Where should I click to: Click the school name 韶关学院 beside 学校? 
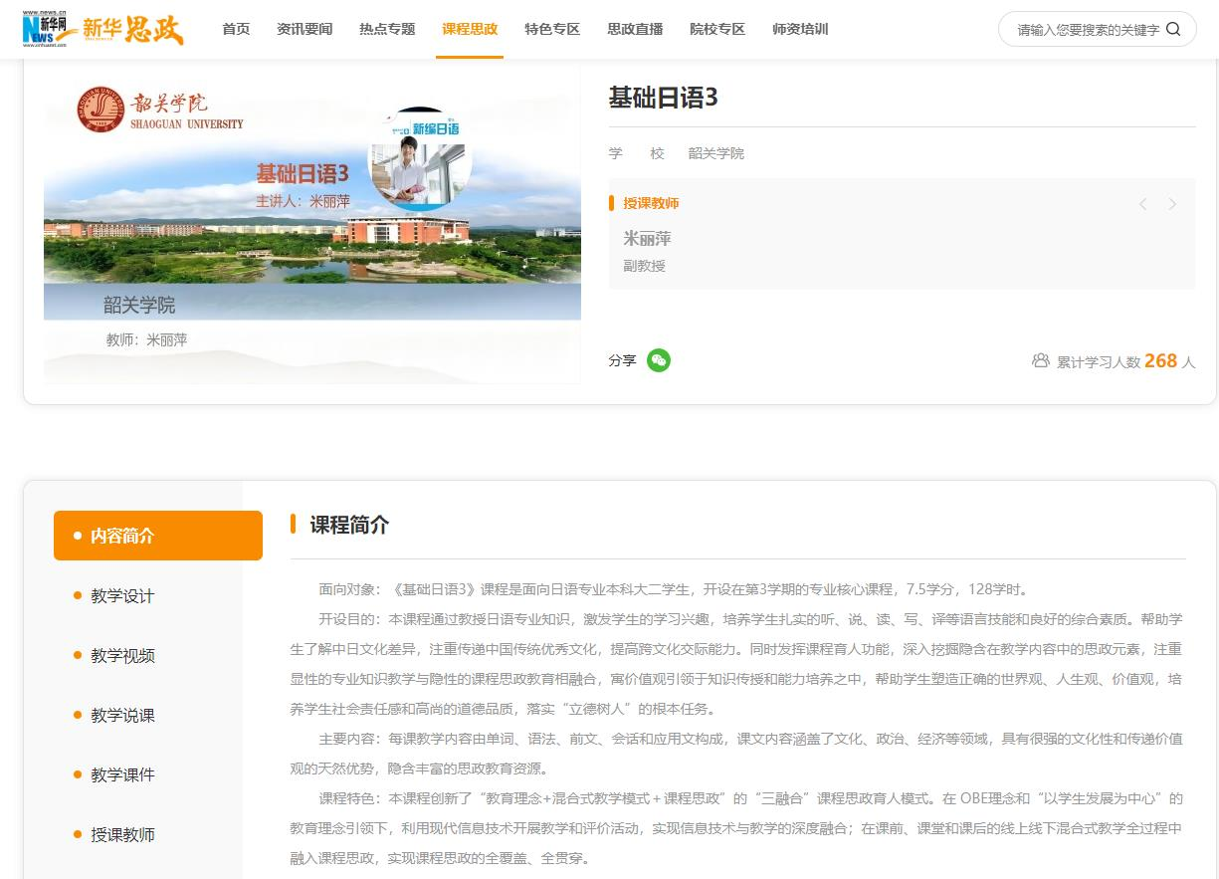[716, 153]
